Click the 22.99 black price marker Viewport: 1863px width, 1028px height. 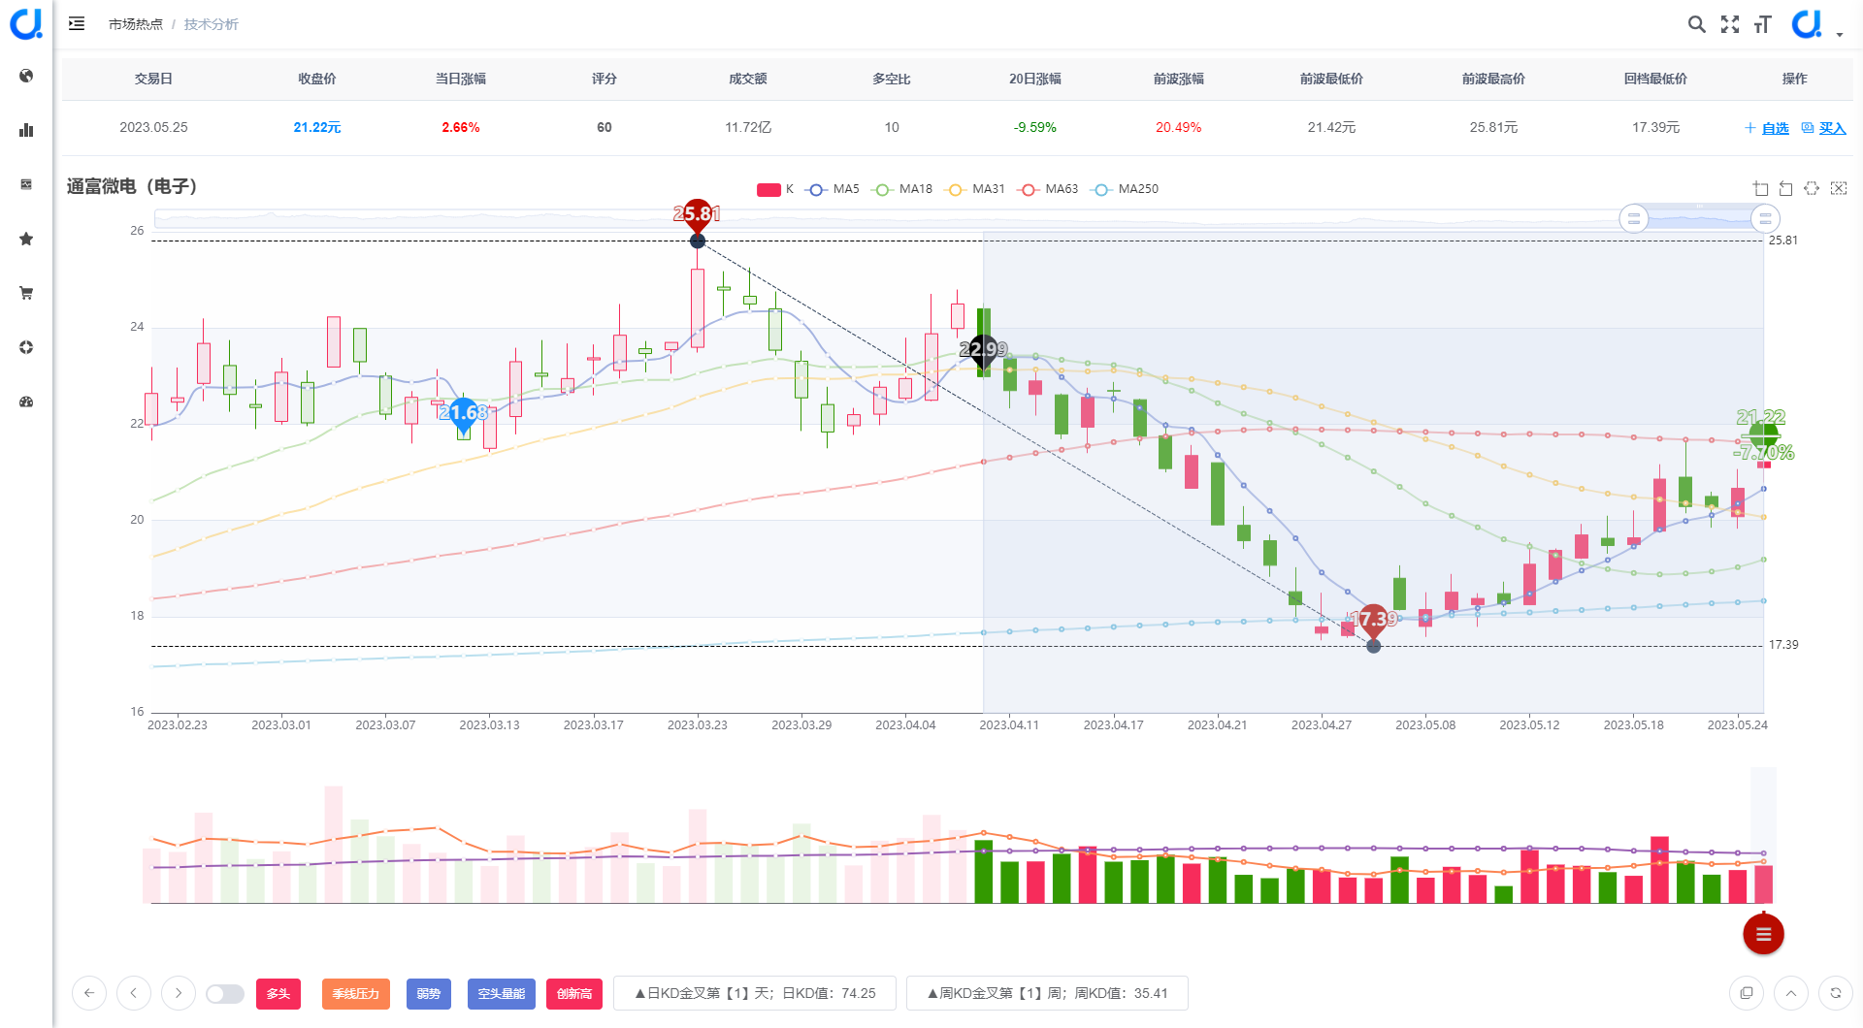[x=983, y=349]
